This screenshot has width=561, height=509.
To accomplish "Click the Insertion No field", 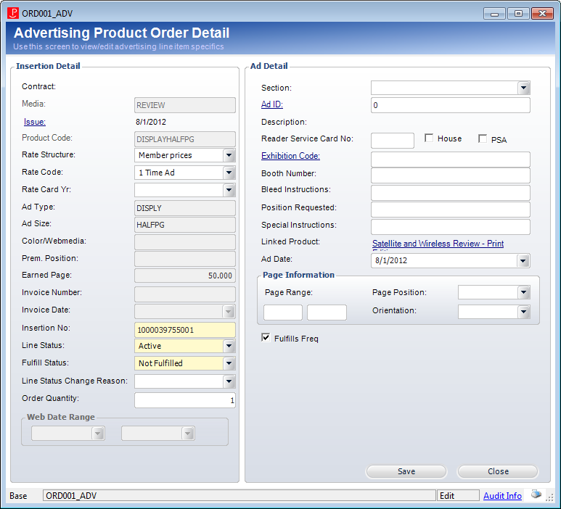I will (185, 330).
